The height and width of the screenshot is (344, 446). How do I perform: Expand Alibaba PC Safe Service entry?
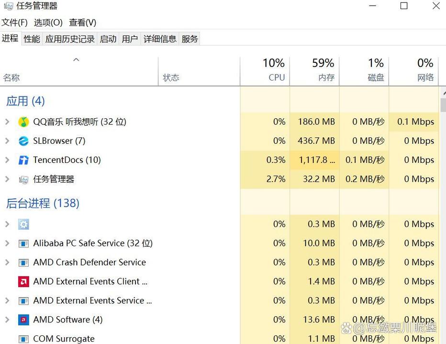7,243
